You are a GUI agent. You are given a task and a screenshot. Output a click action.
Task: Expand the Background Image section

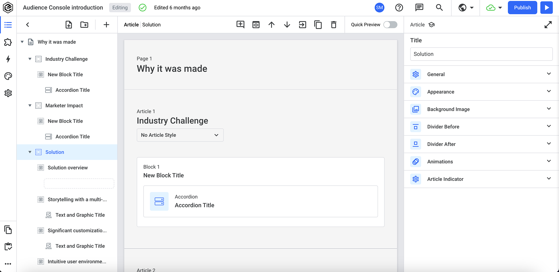point(481,109)
